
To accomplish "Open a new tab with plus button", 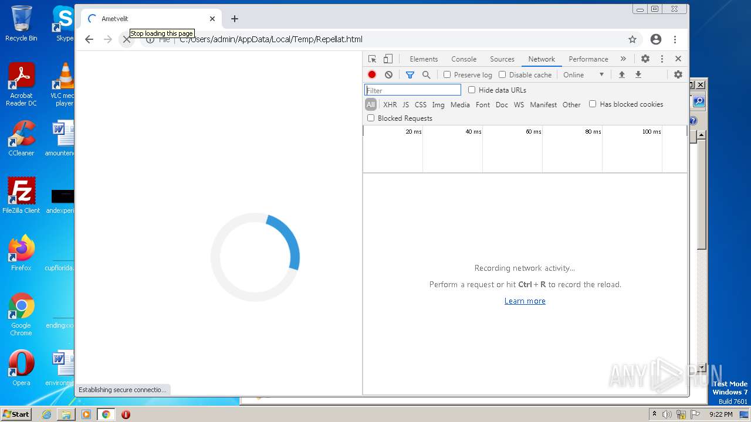I will pos(235,19).
